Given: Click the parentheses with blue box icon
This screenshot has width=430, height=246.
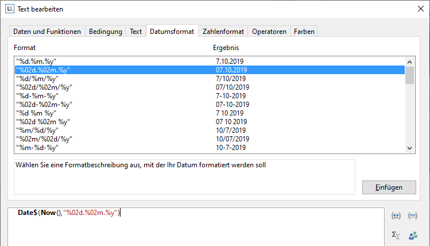Looking at the screenshot, I should click(412, 216).
